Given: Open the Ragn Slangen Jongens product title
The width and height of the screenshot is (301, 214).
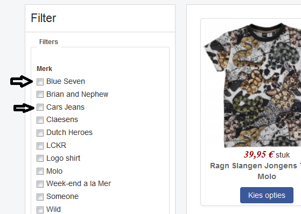Looking at the screenshot, I should (256, 166).
